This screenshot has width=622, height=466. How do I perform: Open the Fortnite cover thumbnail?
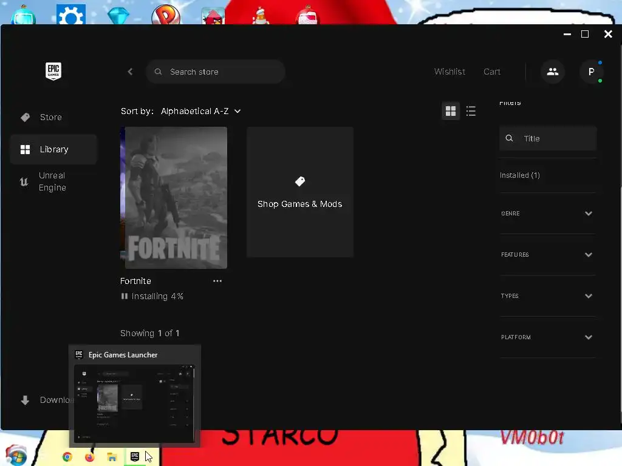pyautogui.click(x=174, y=198)
